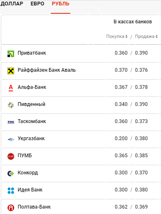Open the Райффайзен Банк Аваль link
The image size is (161, 214).
[47, 70]
